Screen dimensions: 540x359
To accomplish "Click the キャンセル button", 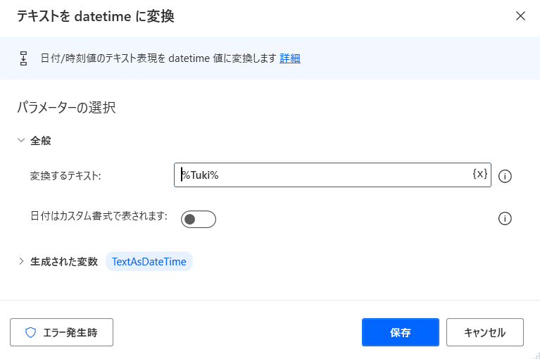I will point(485,332).
